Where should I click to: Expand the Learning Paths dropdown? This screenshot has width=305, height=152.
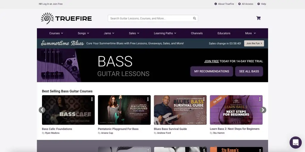tap(165, 33)
